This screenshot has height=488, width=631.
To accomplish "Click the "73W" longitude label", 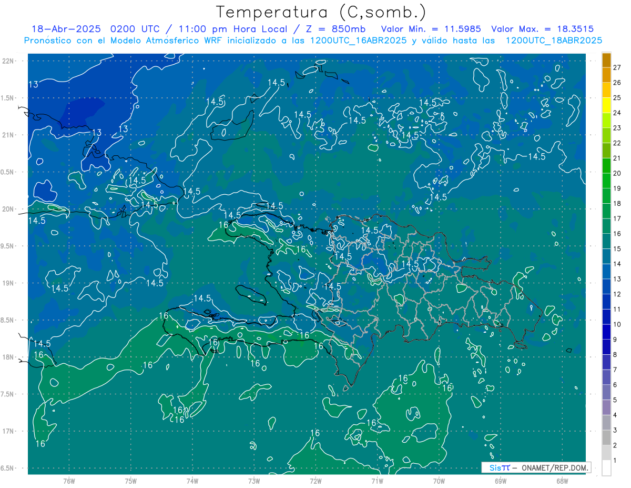I will tap(254, 481).
